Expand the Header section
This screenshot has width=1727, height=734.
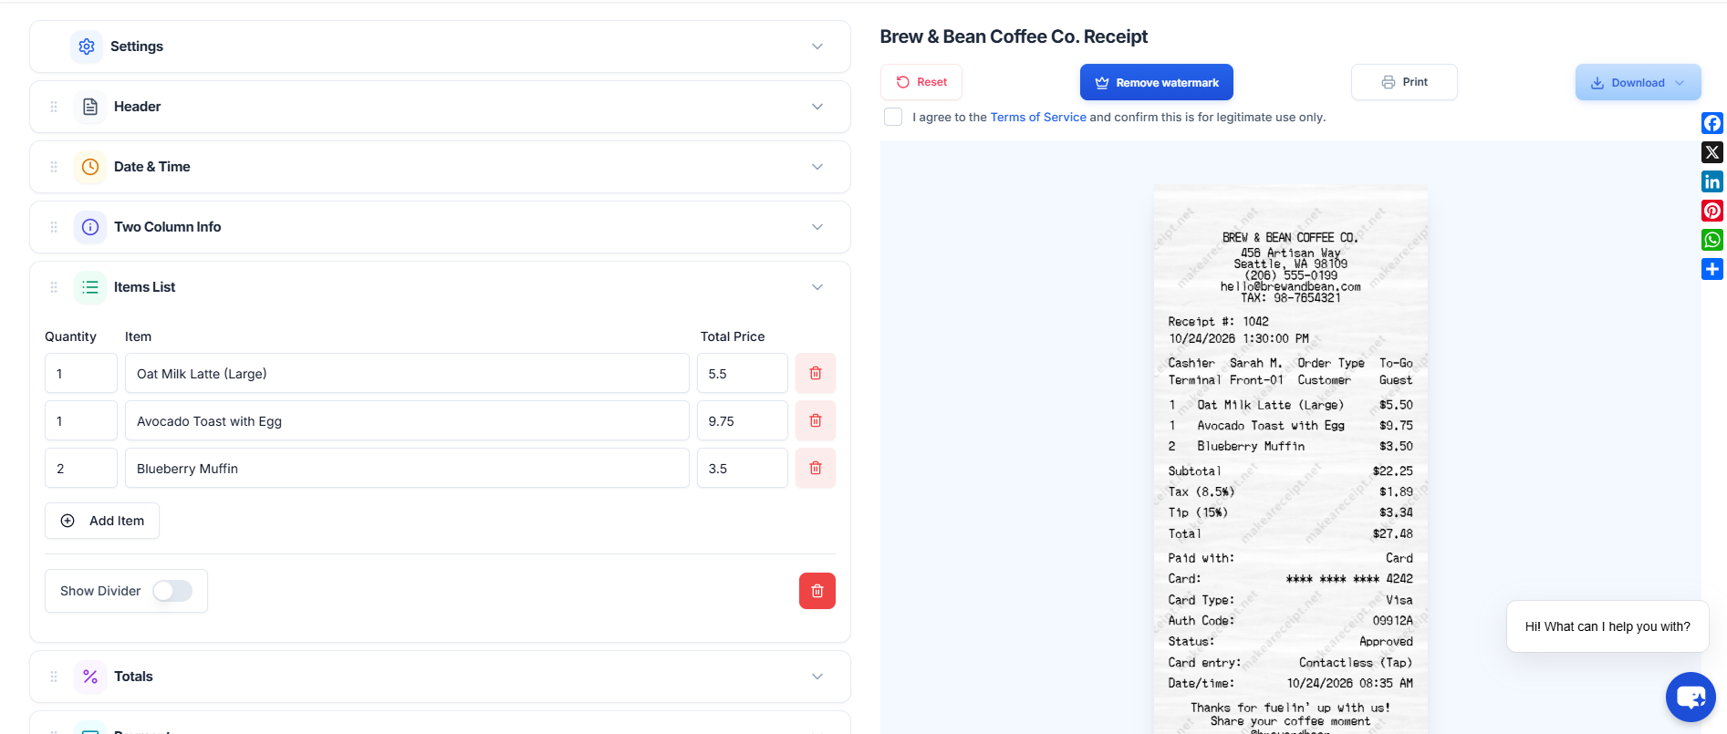pos(817,107)
